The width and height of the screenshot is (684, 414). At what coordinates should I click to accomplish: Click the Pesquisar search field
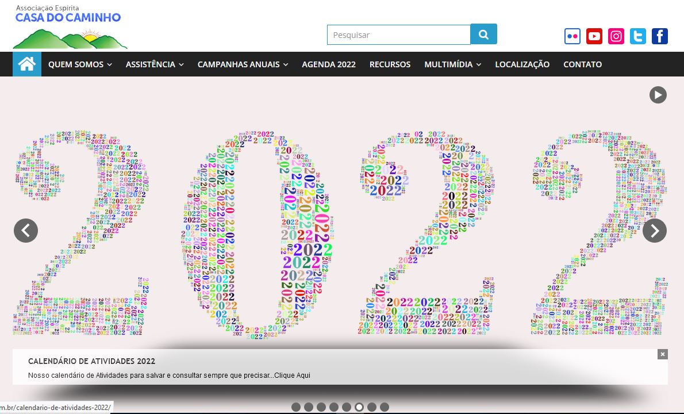398,35
